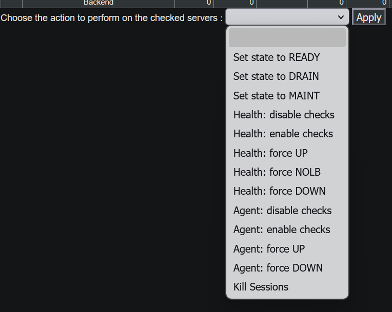The width and height of the screenshot is (392, 312).
Task: Click the "Choose the action to perform" label
Action: (x=112, y=18)
